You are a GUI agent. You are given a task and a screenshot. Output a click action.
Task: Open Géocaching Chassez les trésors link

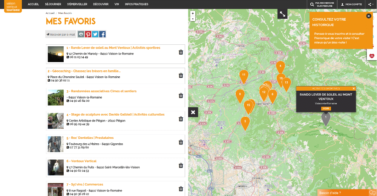click(84, 71)
